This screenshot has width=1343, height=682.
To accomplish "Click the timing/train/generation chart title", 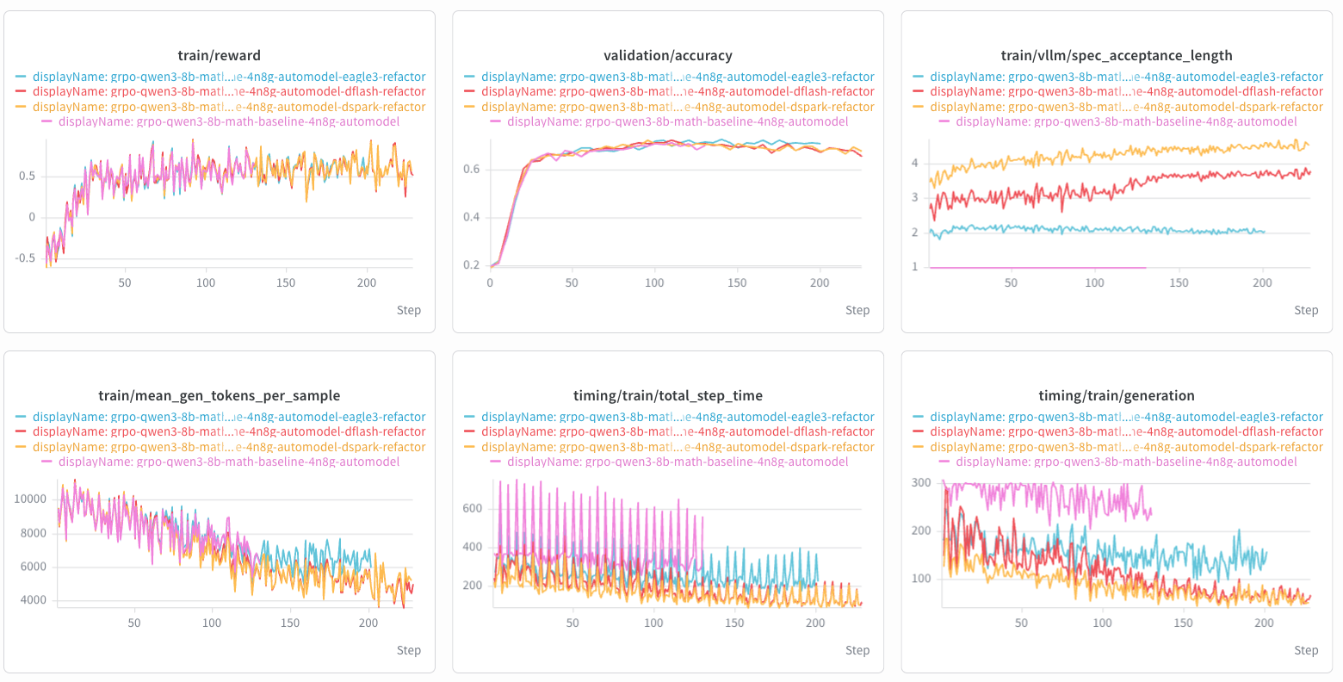I will tap(1117, 396).
